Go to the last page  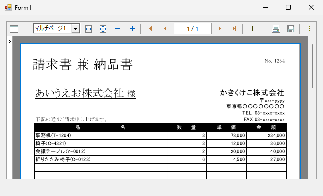pyautogui.click(x=234, y=28)
